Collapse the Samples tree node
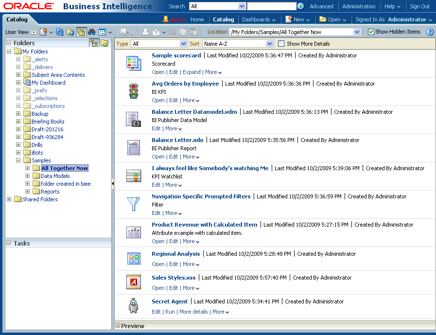436x335 pixels. 18,160
